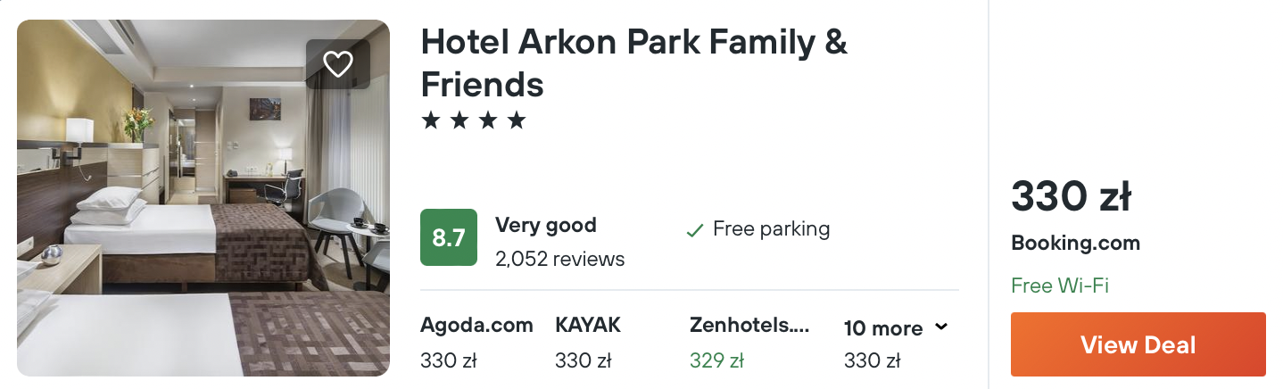Click the View Deal button
Image resolution: width=1283 pixels, height=389 pixels.
pos(1138,344)
